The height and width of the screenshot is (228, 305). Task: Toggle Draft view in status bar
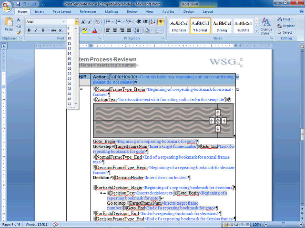click(x=247, y=225)
